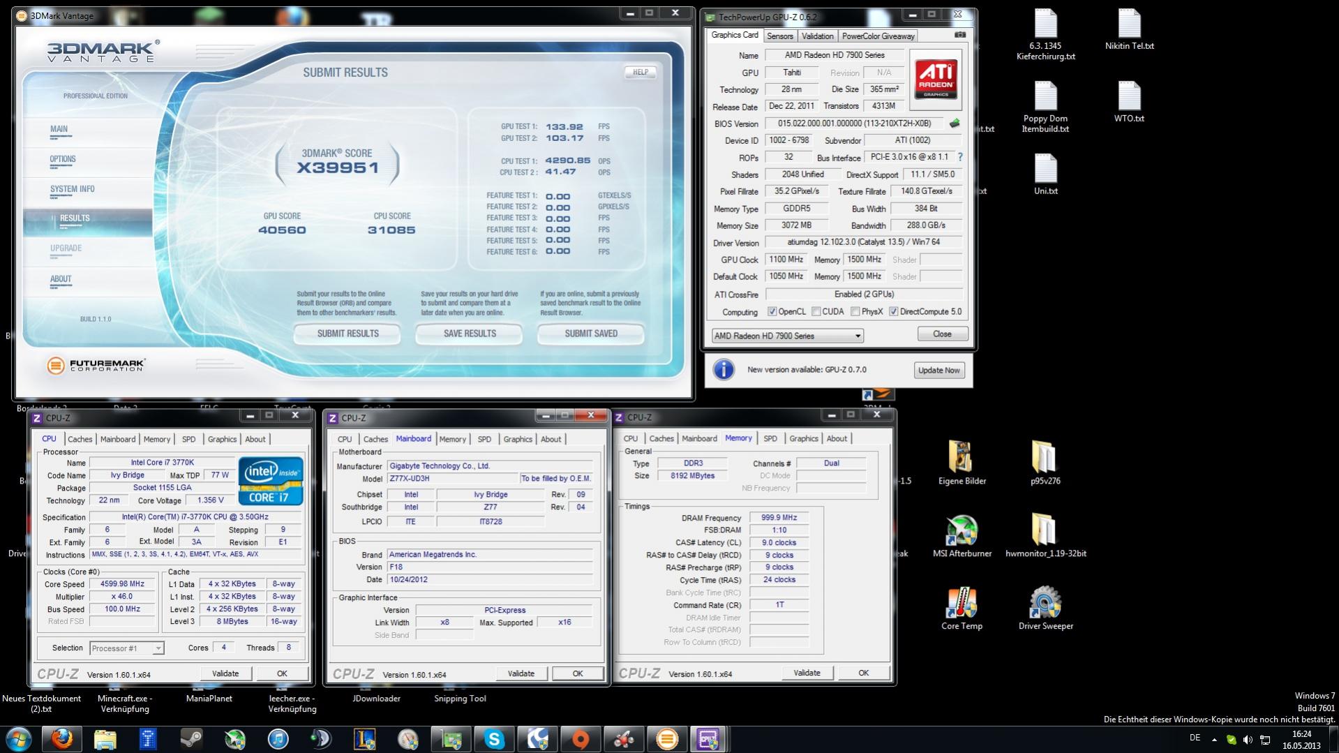Viewport: 1339px width, 753px height.
Task: Click the ATI Radeon logo in GPU-Z
Action: click(x=936, y=79)
